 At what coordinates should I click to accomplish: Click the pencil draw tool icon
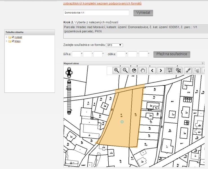188,71
